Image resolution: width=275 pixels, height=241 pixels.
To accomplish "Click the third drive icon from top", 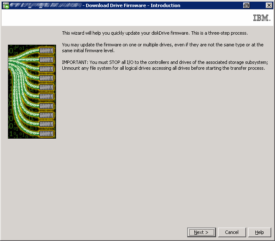I will (46, 69).
